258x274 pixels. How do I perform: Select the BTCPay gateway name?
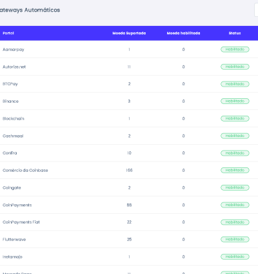pyautogui.click(x=10, y=84)
